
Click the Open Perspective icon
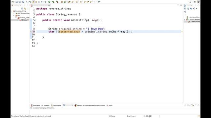(x=195, y=2)
